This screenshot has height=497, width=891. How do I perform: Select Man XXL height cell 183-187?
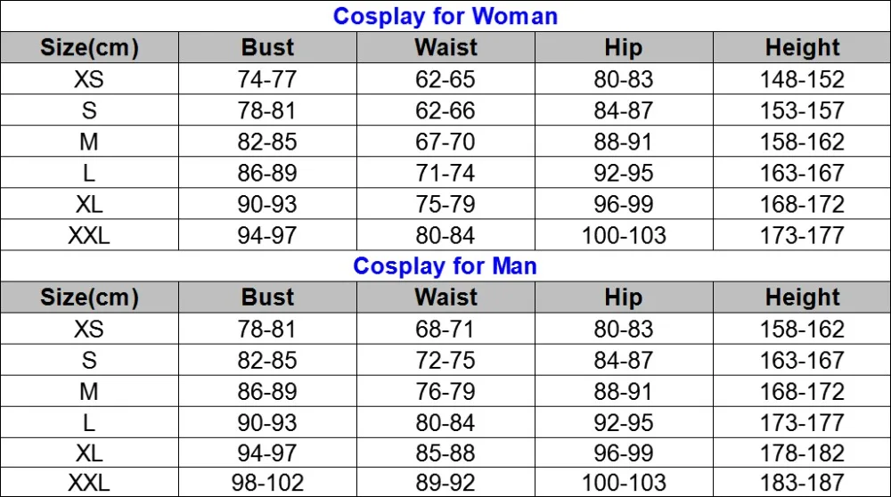[802, 483]
